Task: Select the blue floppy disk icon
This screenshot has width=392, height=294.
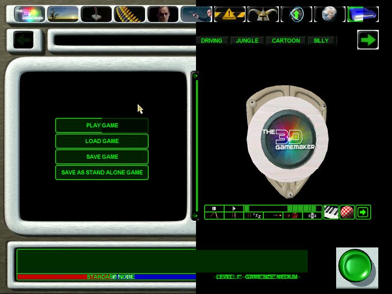Action: 363,14
